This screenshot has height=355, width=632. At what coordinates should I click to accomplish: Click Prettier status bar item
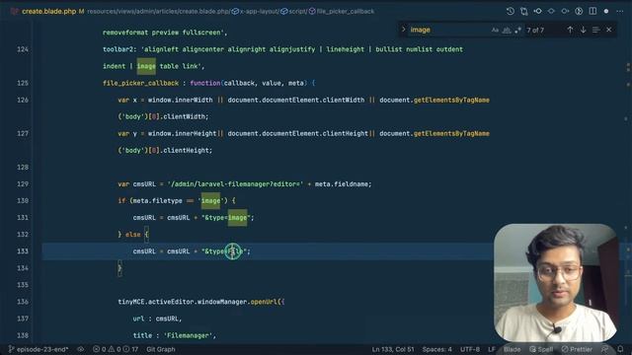pyautogui.click(x=577, y=349)
